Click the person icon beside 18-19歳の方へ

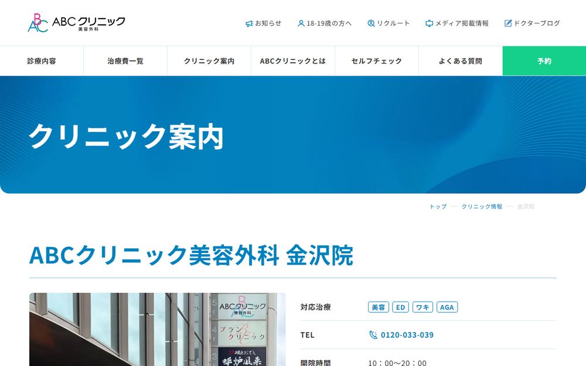tap(301, 23)
